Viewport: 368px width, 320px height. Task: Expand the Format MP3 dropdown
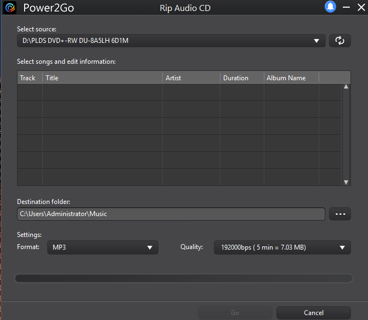point(103,247)
